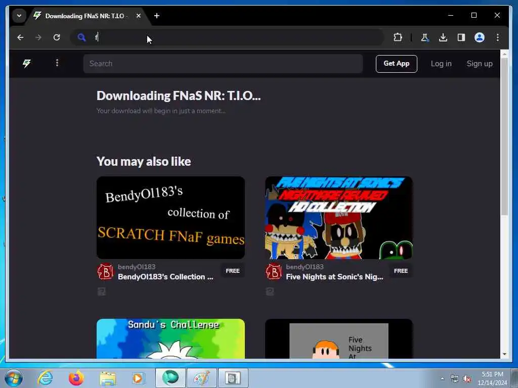Launch Firefox from taskbar
518x388 pixels.
(76, 378)
